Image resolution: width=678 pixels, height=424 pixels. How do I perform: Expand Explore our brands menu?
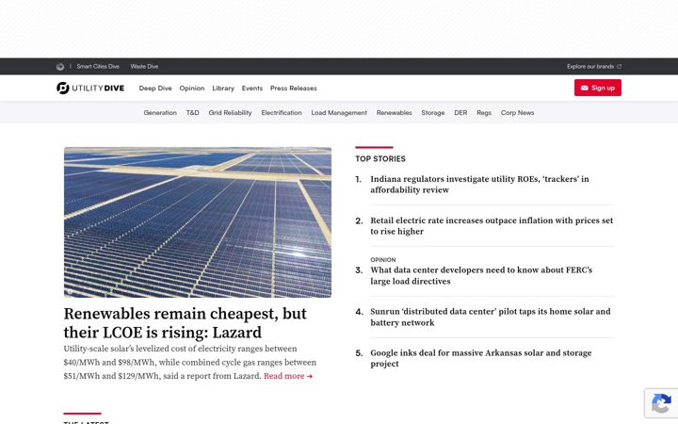coord(594,67)
